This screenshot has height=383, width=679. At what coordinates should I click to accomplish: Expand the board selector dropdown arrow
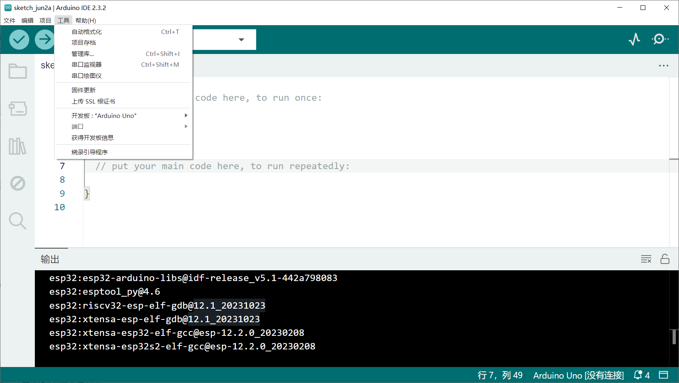tap(241, 40)
